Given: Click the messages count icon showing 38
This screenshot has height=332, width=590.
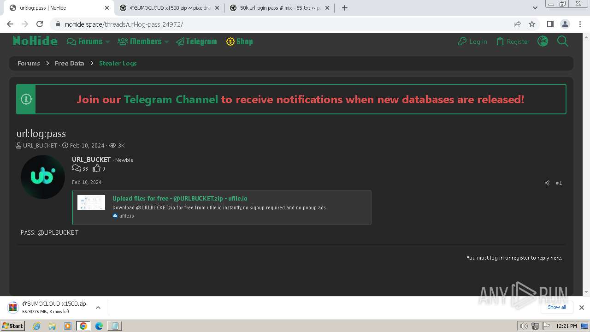Looking at the screenshot, I should 77,169.
